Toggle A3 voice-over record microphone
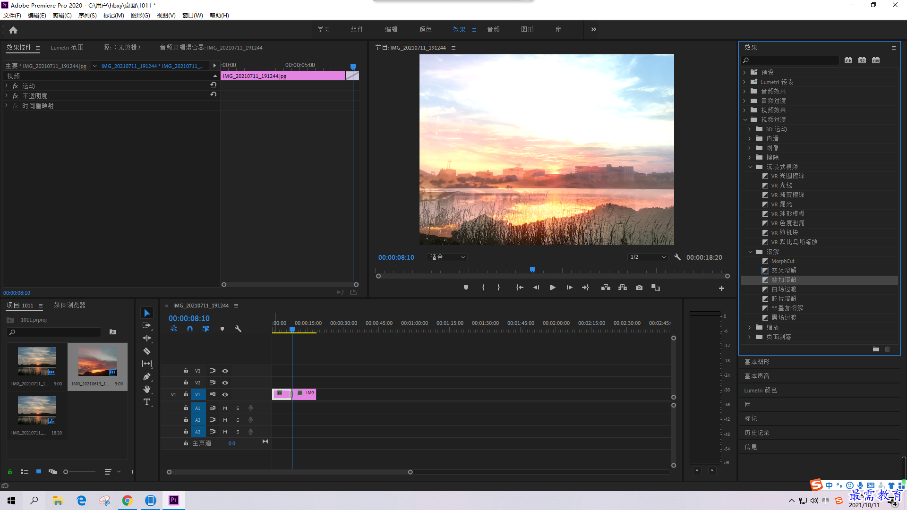 (x=251, y=432)
